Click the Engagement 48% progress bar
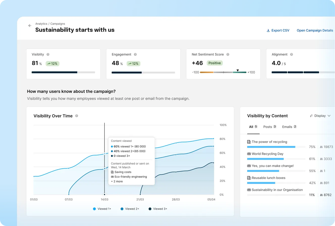335x226 pixels. (x=143, y=72)
